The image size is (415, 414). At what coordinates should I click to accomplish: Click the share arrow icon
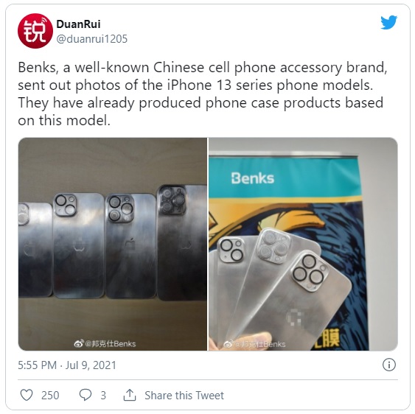130,395
